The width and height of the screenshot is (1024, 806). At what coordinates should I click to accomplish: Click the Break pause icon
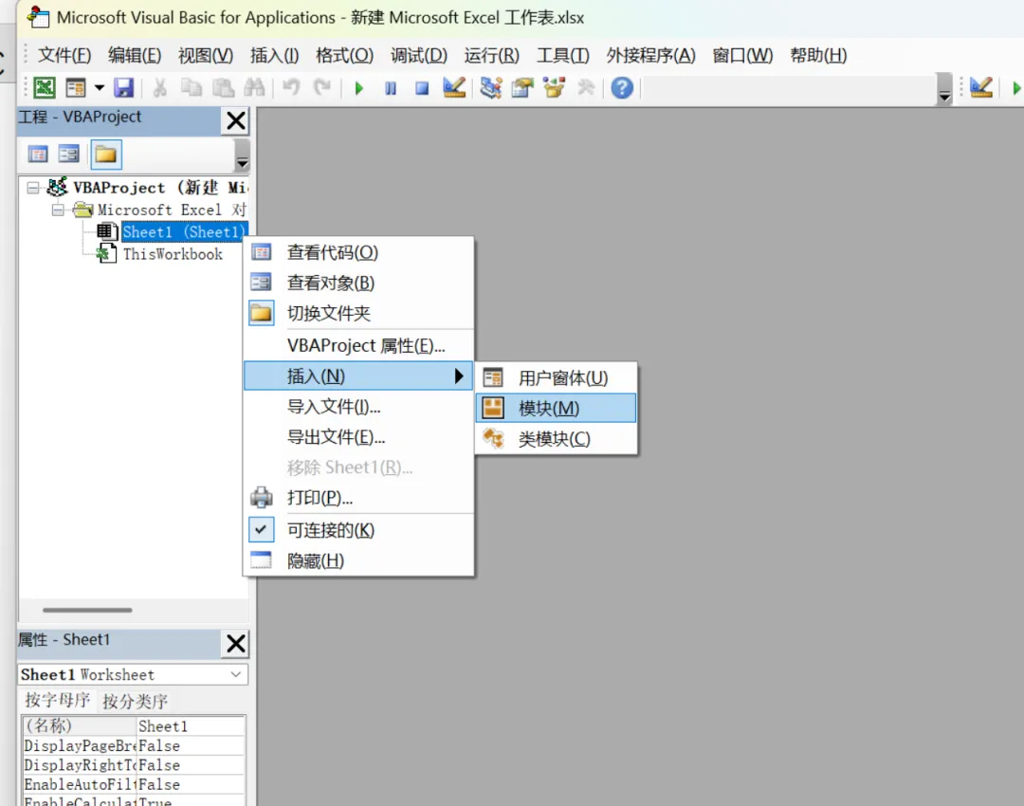point(391,87)
